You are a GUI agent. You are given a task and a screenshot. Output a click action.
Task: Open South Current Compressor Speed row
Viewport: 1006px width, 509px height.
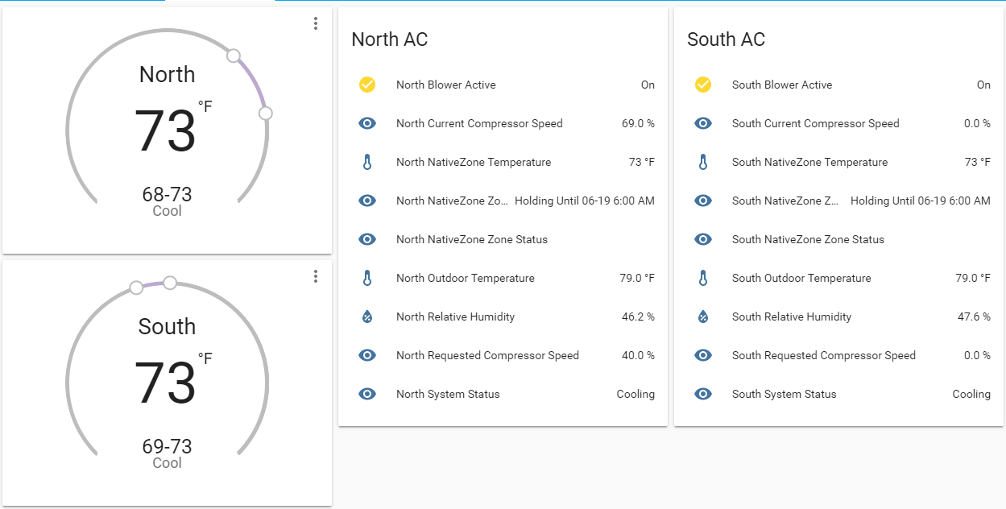815,123
